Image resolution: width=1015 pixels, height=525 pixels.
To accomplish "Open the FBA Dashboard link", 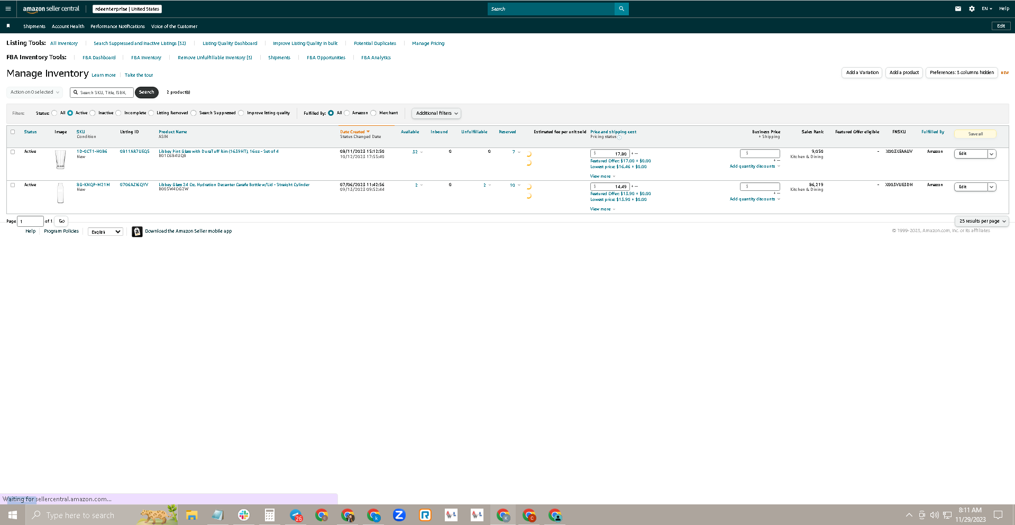I will (99, 58).
